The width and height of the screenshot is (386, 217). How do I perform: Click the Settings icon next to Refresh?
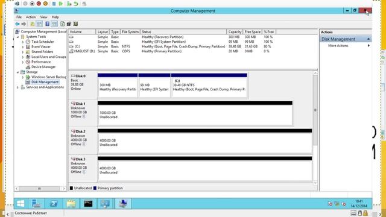coord(69,24)
